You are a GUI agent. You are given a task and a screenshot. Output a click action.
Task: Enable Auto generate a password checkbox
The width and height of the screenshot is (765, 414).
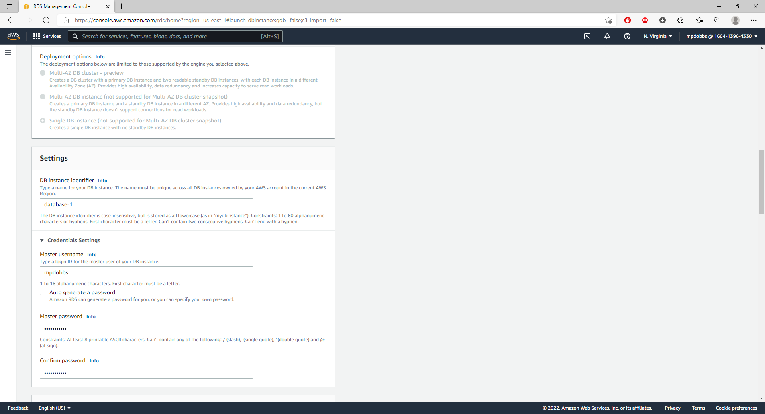click(43, 292)
